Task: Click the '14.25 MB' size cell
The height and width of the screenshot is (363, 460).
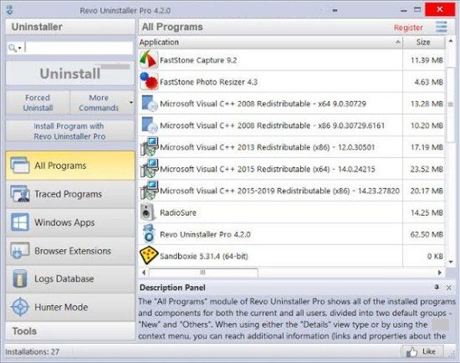Action: tap(427, 212)
